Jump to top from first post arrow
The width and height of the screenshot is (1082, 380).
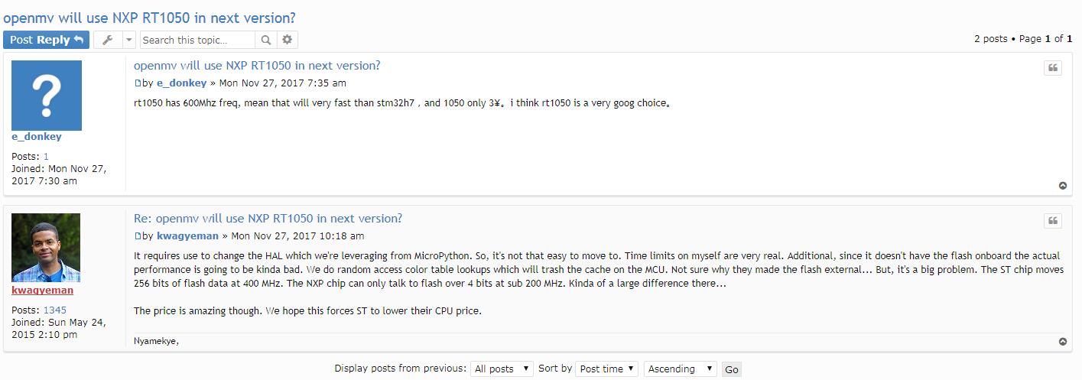tap(1062, 186)
